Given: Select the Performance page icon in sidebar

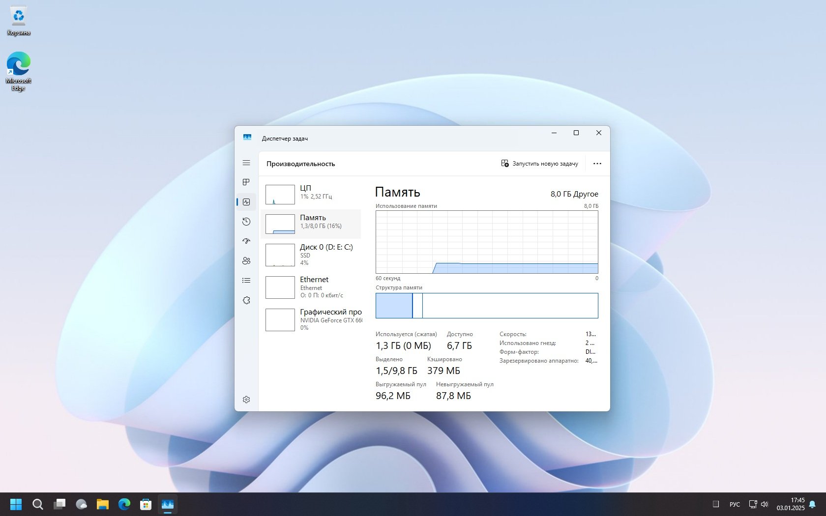Looking at the screenshot, I should (246, 202).
